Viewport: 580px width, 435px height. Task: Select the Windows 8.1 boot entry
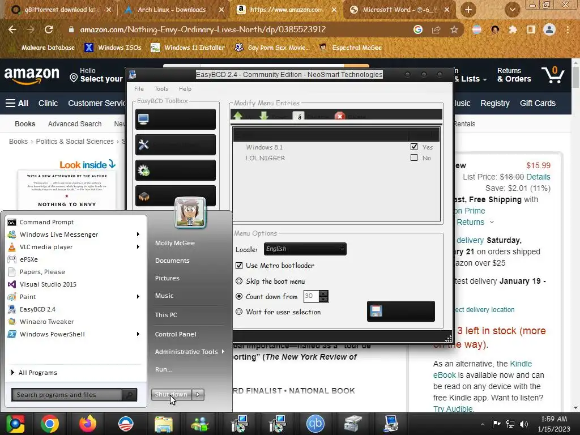(x=264, y=147)
